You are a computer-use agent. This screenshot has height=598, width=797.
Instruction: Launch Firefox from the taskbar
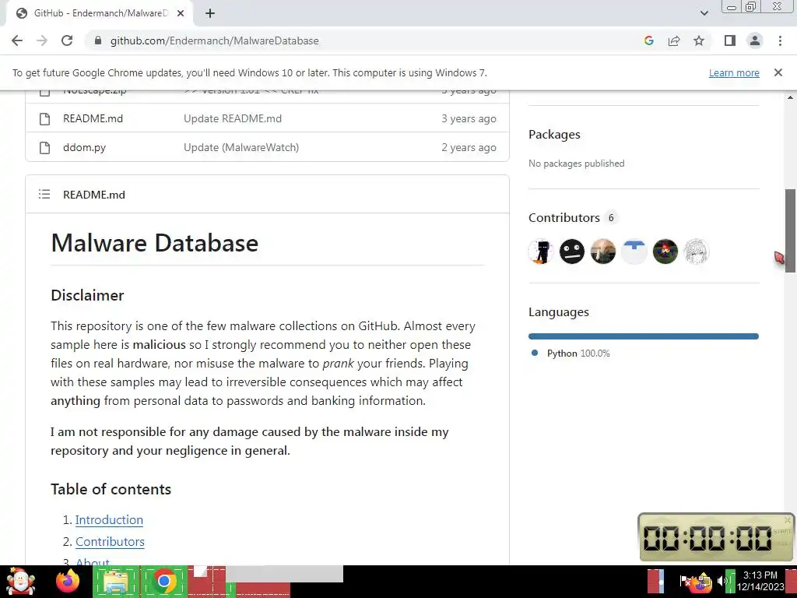[x=67, y=581]
